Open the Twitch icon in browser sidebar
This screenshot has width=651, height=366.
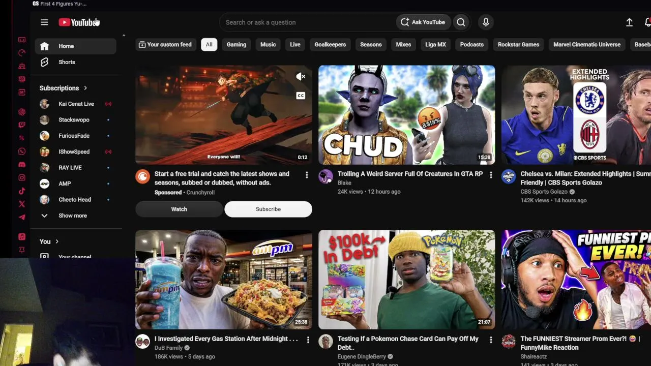(22, 125)
